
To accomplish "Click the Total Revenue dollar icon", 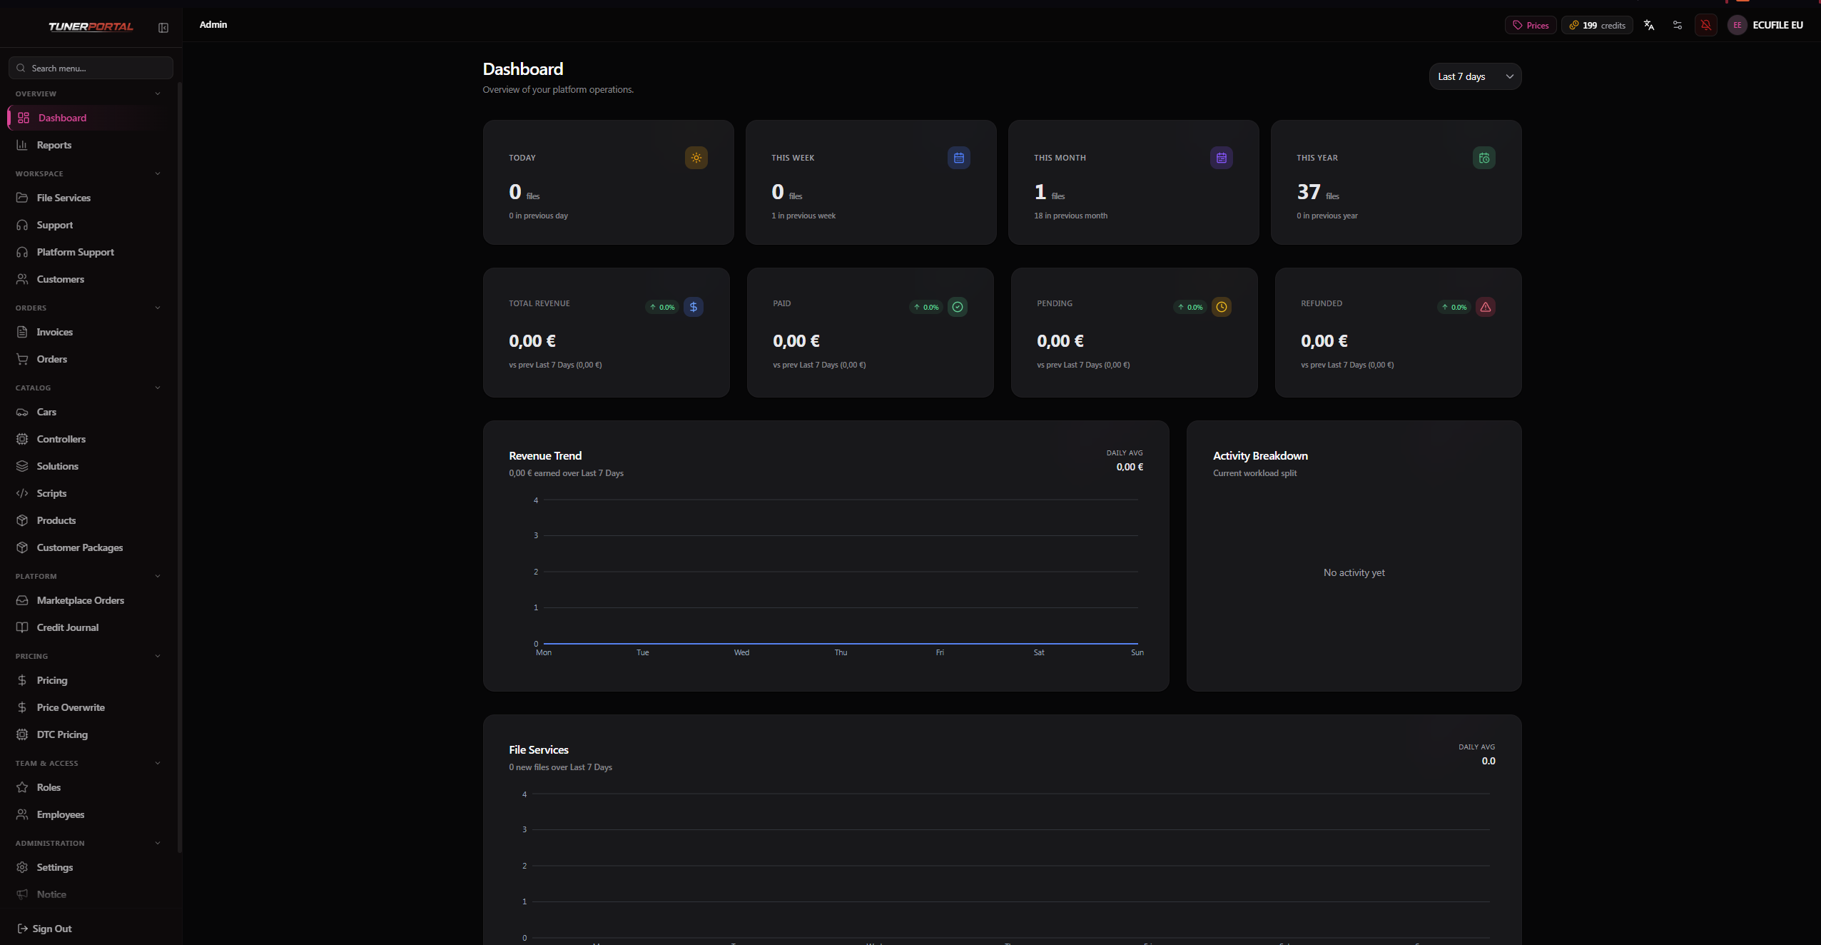I will click(x=694, y=307).
